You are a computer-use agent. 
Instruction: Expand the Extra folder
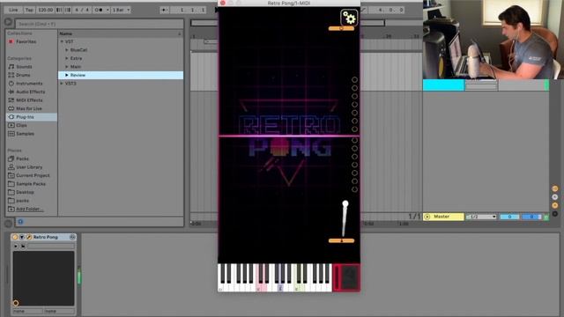(x=67, y=58)
